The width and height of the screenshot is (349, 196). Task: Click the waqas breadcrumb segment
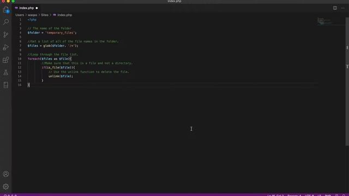pos(33,15)
